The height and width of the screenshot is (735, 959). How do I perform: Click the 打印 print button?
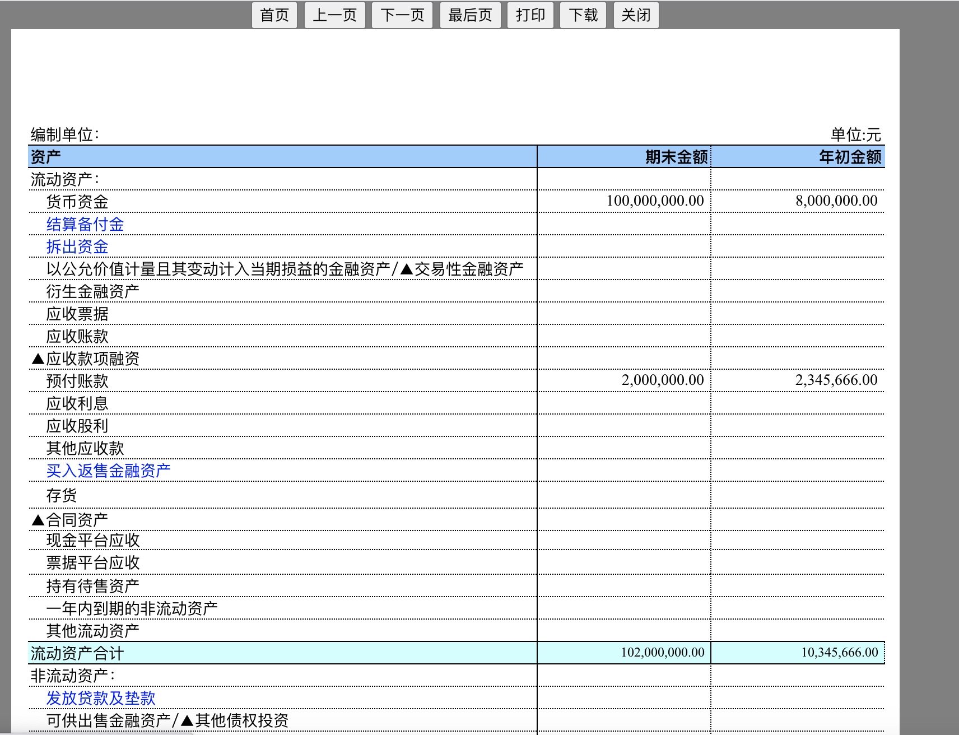pyautogui.click(x=530, y=15)
